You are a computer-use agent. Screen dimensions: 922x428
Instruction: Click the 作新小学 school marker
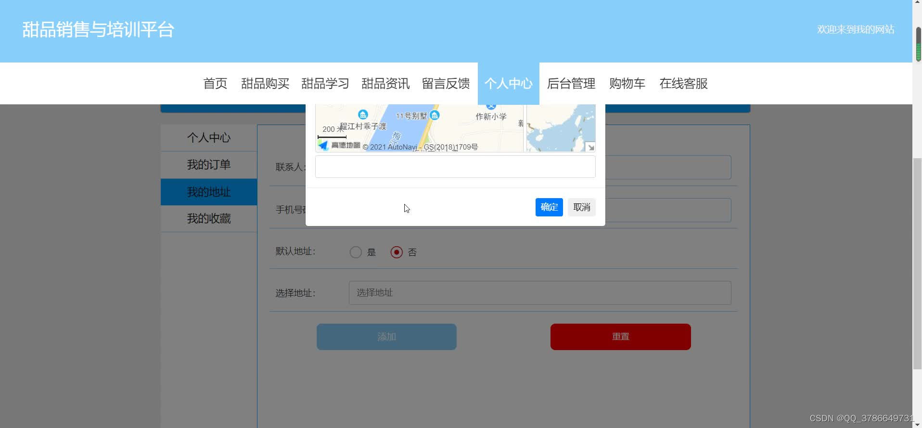[x=491, y=106]
